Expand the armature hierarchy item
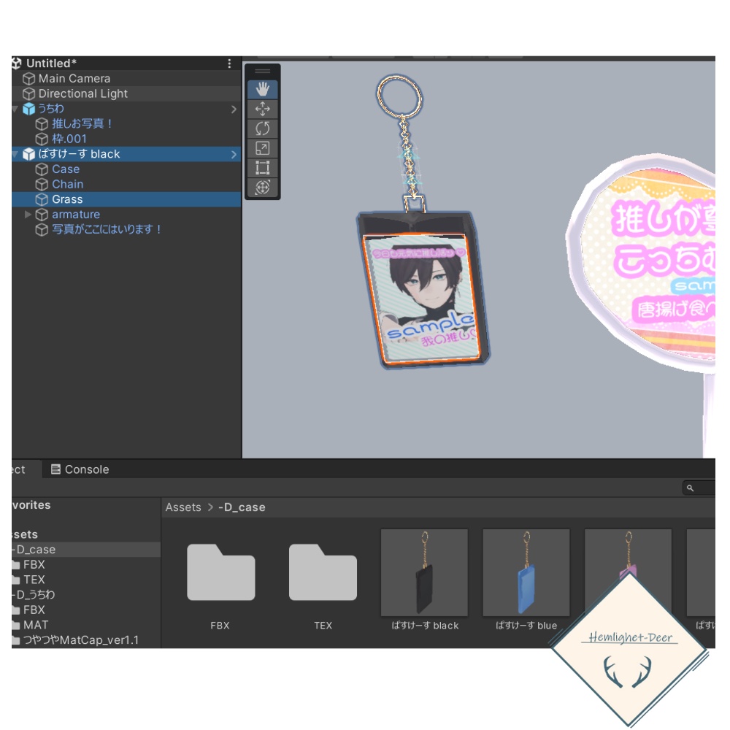The width and height of the screenshot is (730, 730). point(28,215)
